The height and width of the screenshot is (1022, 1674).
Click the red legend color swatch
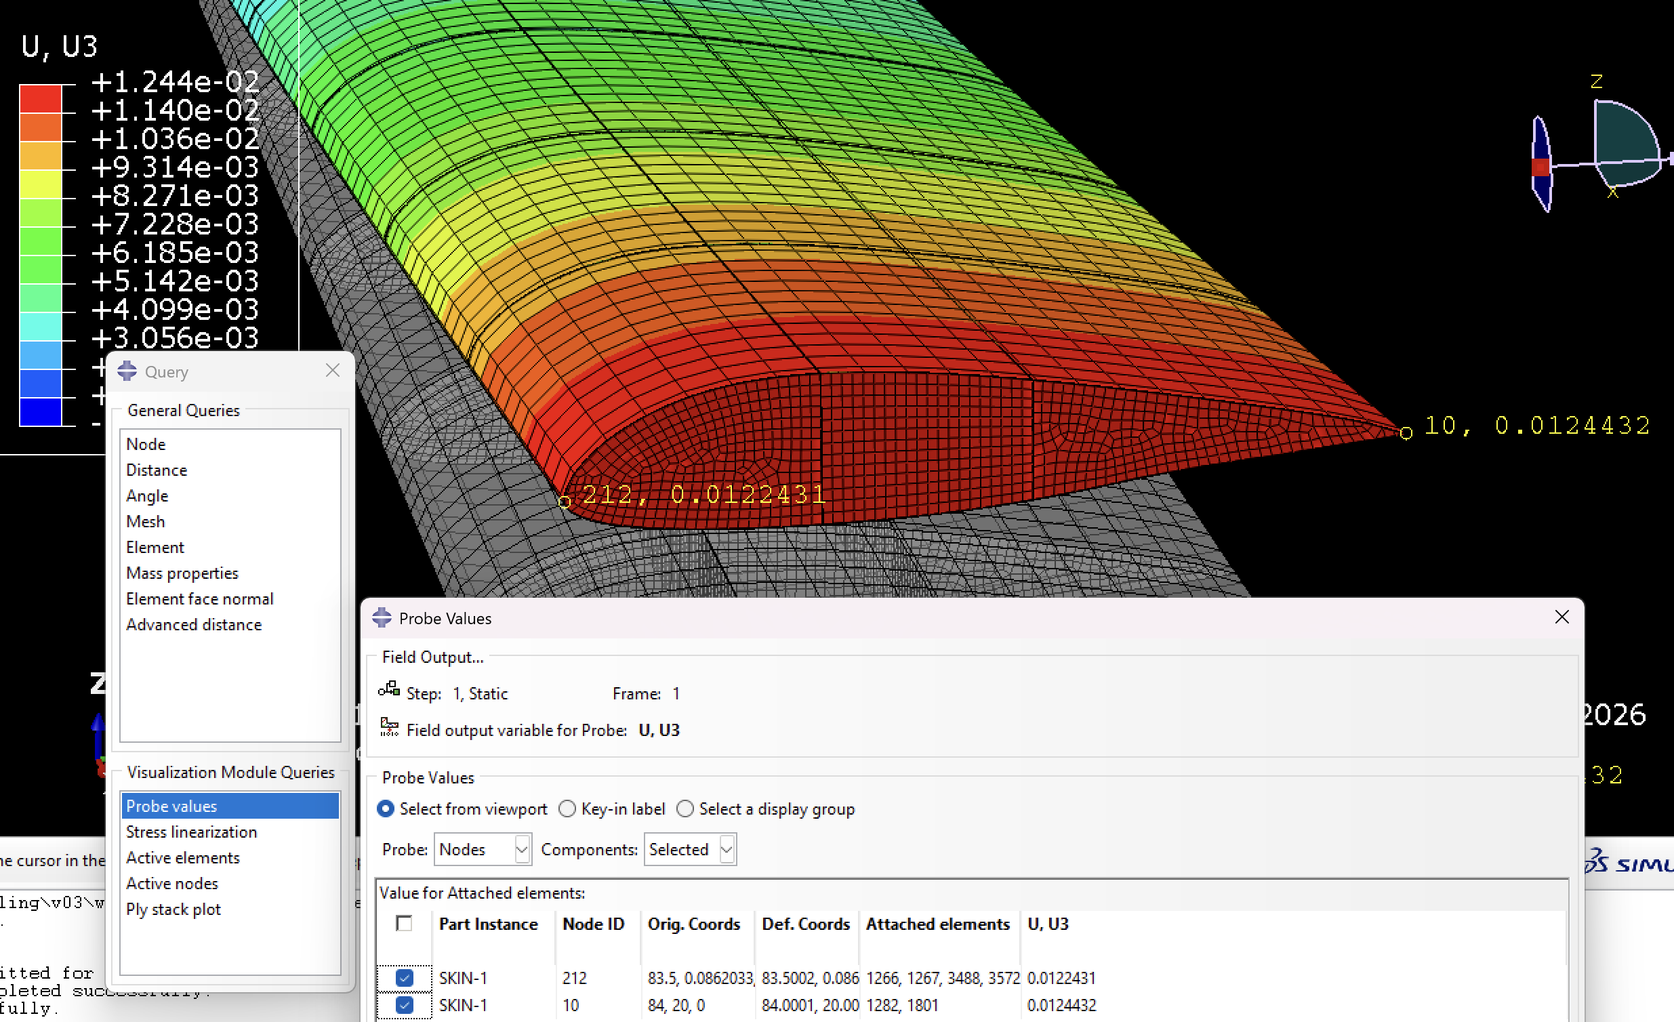(41, 99)
